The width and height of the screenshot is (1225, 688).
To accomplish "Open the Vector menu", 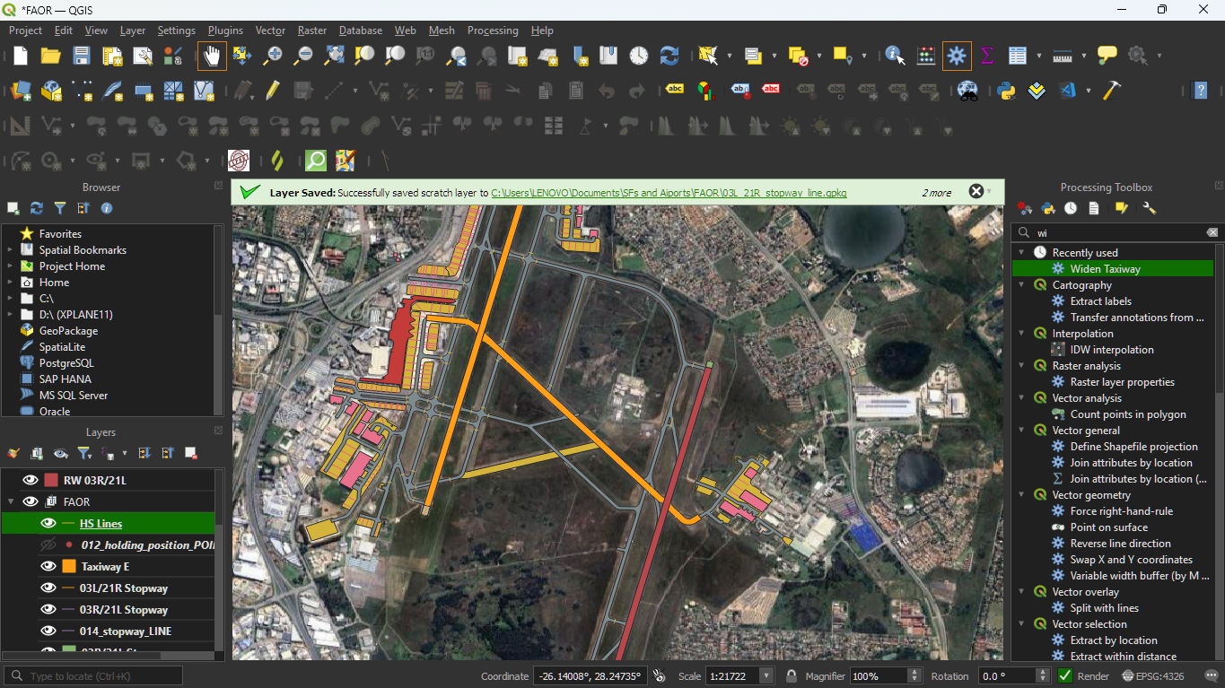I will click(x=270, y=30).
